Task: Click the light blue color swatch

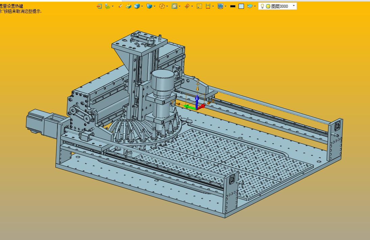Action: (241, 6)
